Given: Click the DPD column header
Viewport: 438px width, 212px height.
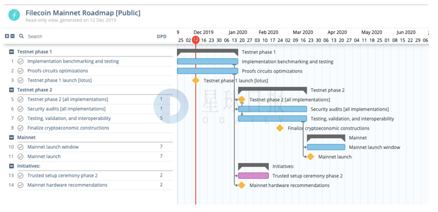Looking at the screenshot, I should pos(161,37).
